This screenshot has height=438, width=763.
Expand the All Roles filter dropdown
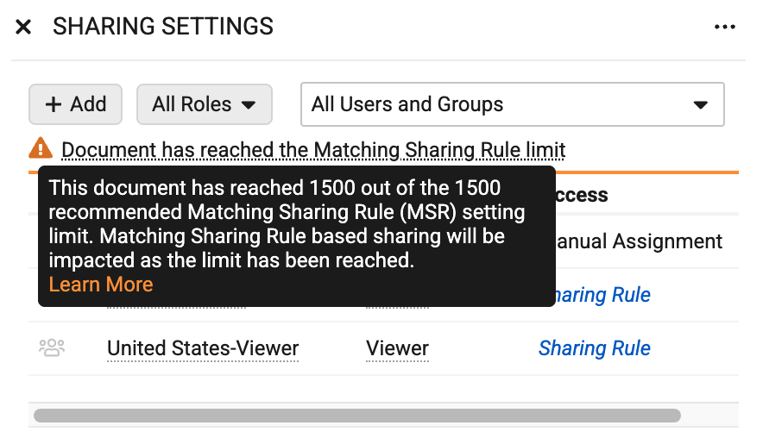[x=205, y=104]
